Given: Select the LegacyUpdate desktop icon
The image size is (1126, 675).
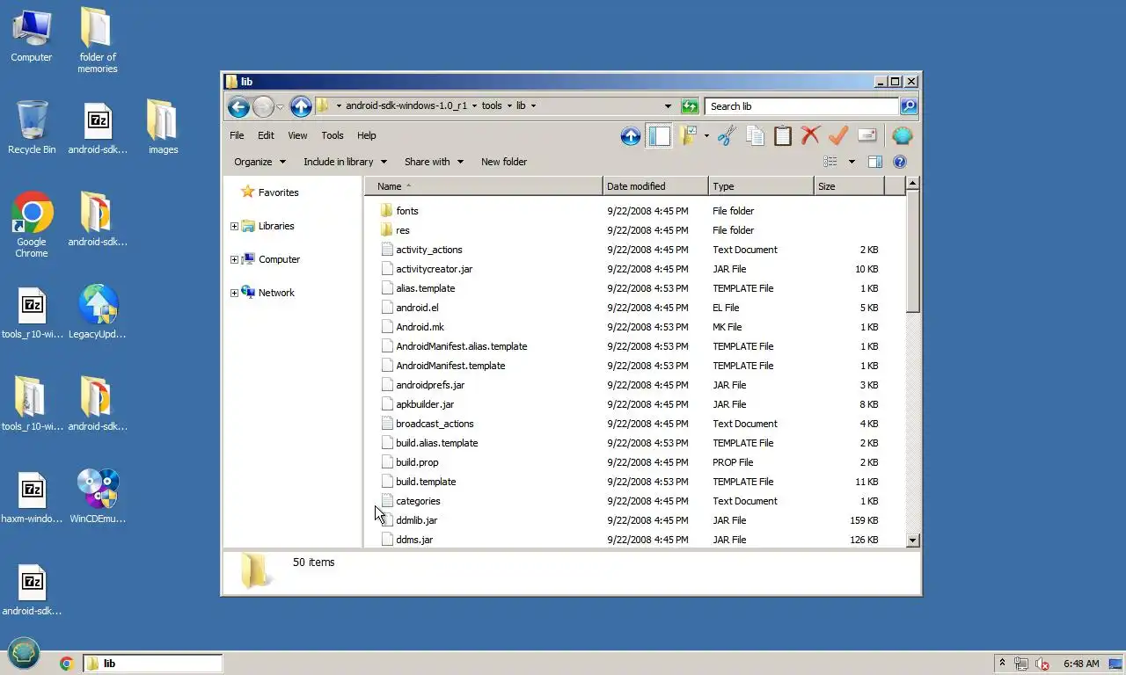Looking at the screenshot, I should pyautogui.click(x=98, y=312).
